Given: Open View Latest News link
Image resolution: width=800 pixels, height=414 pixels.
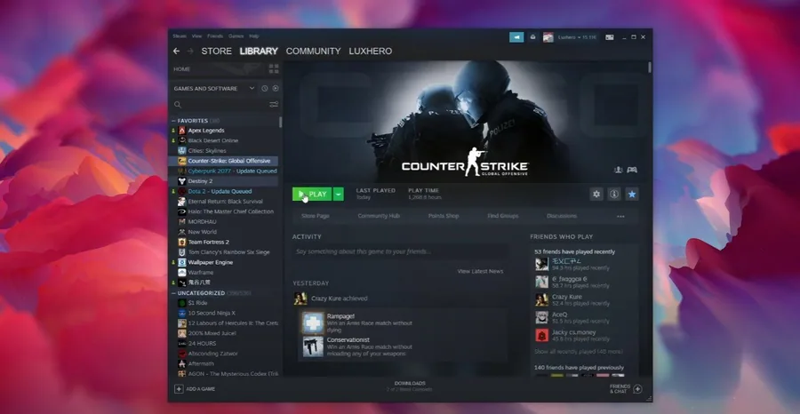Looking at the screenshot, I should coord(480,271).
